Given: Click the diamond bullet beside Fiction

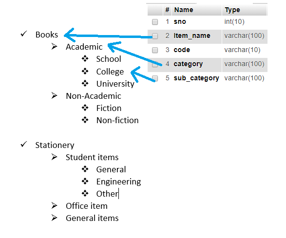Looking at the screenshot, I should pyautogui.click(x=85, y=108).
